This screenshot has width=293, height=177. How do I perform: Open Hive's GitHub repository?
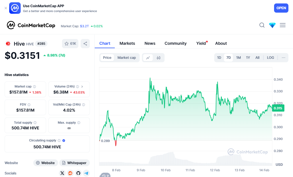pyautogui.click(x=78, y=173)
